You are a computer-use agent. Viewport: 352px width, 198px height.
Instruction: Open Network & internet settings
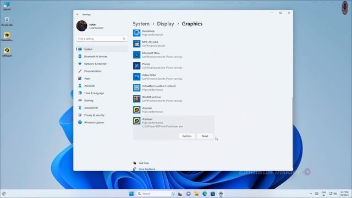pyautogui.click(x=102, y=64)
